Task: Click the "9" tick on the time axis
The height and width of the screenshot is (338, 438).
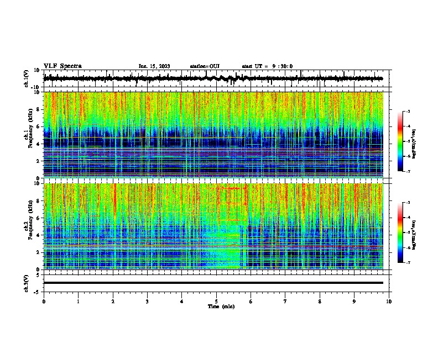Action: coord(354,302)
